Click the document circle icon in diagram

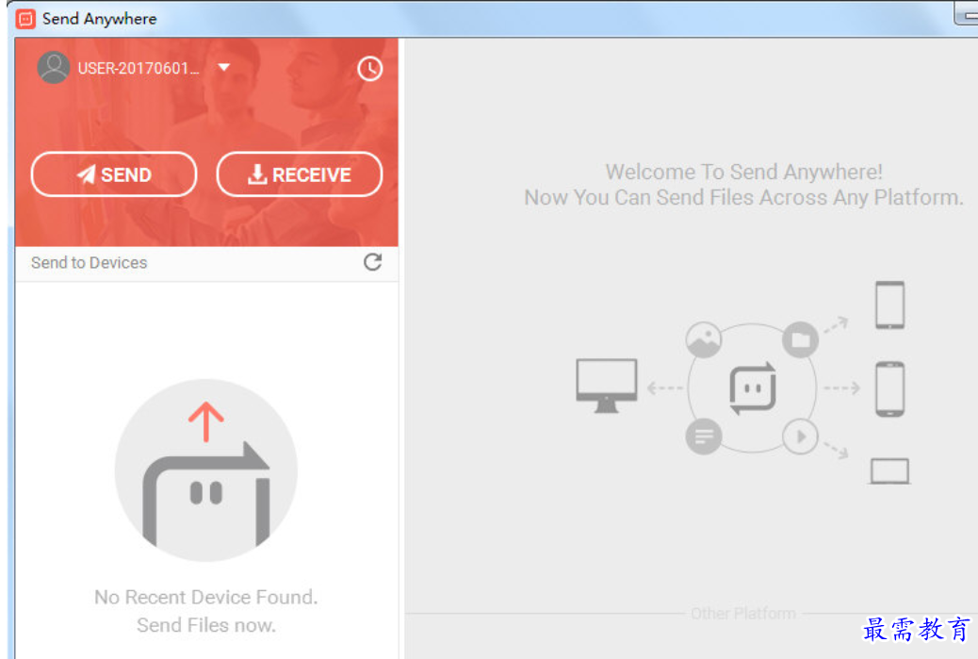point(704,437)
